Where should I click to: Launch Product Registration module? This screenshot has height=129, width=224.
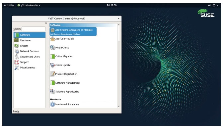[x=66, y=74]
